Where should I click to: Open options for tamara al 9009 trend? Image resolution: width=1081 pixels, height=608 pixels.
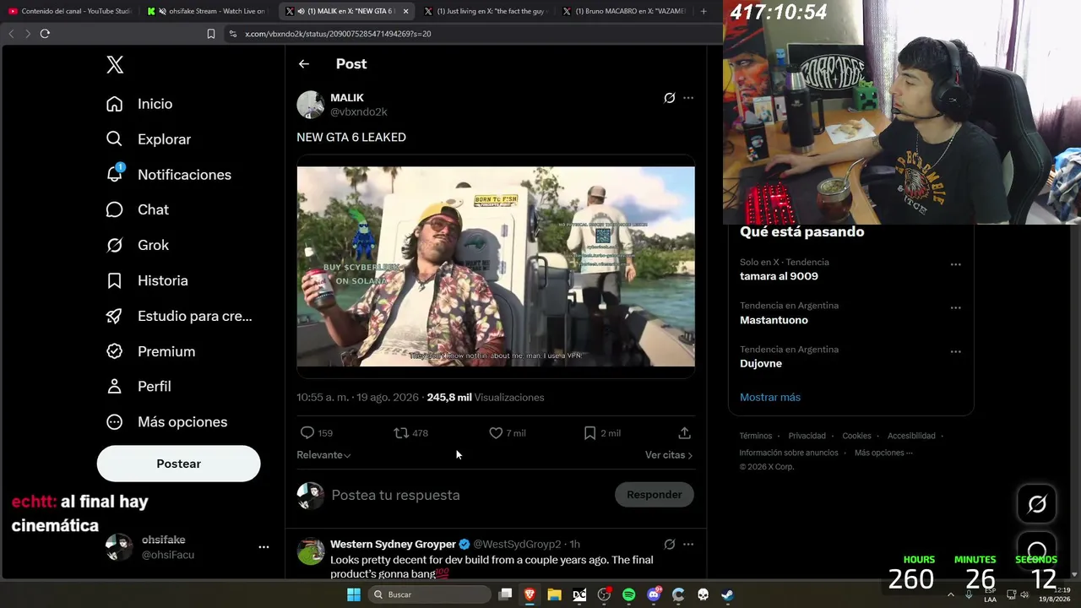coord(956,264)
